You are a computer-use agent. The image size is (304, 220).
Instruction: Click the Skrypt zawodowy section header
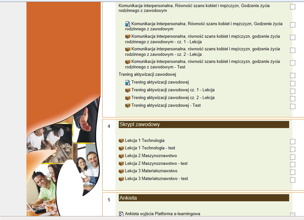204,125
